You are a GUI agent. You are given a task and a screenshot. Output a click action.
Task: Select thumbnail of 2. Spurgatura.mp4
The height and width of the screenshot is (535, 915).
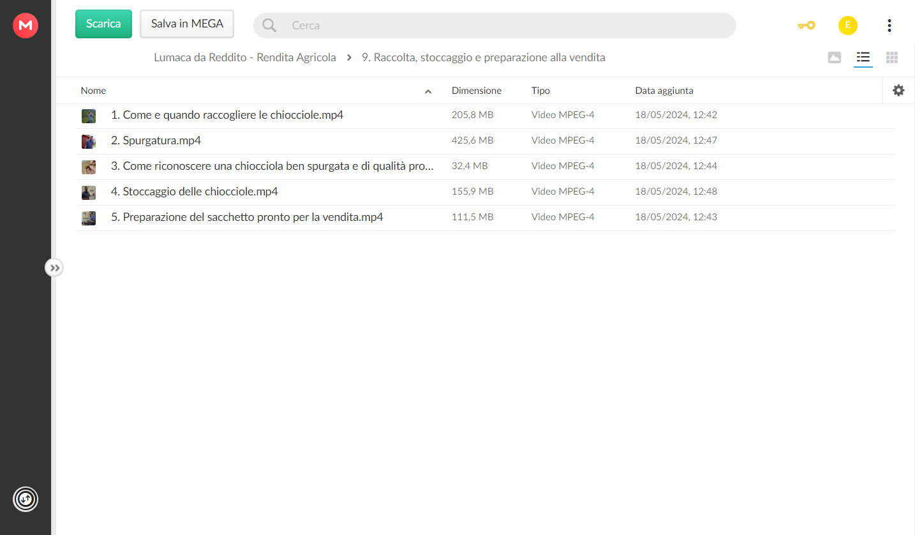pyautogui.click(x=89, y=141)
